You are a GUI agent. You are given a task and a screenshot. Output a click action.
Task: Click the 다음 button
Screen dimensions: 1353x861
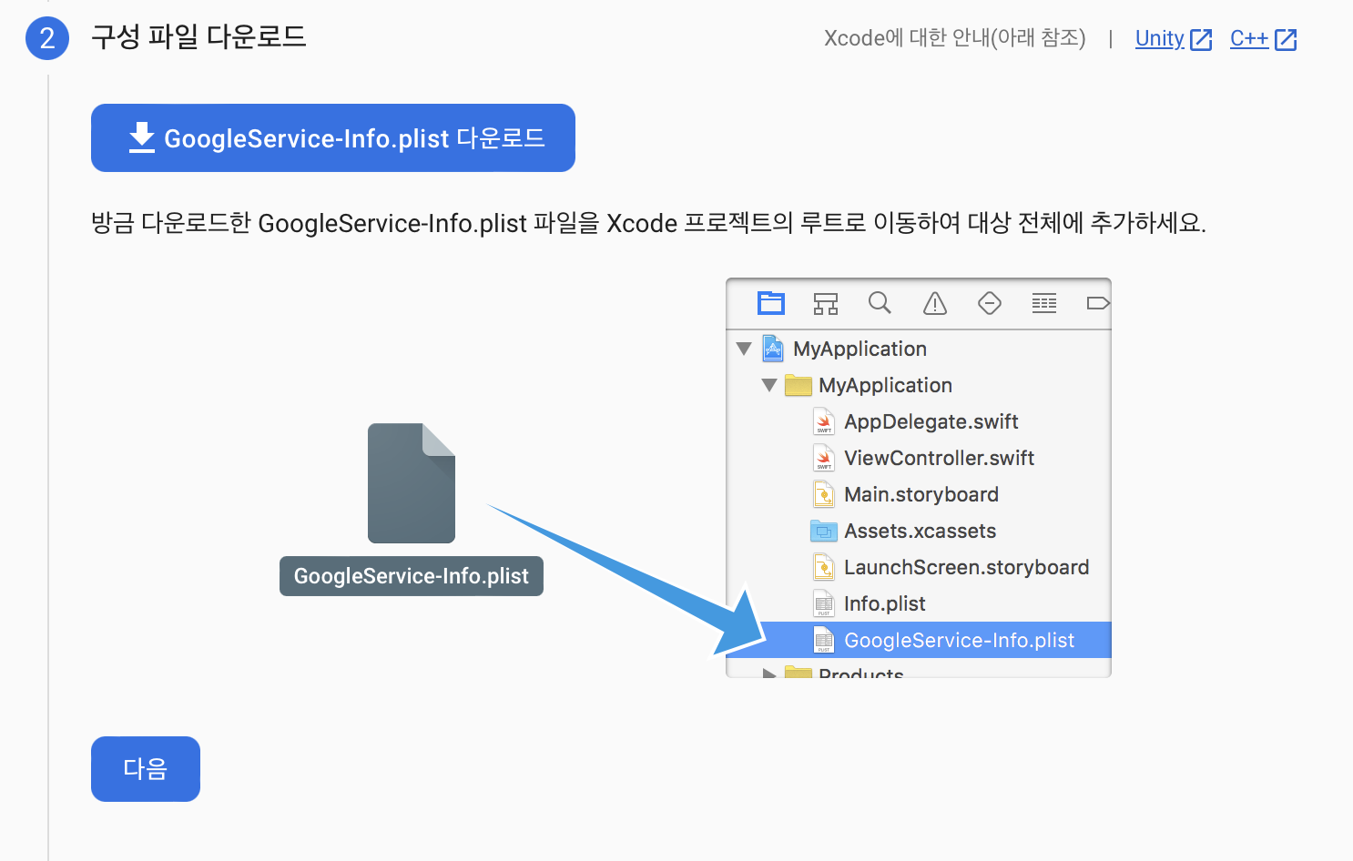pos(146,769)
